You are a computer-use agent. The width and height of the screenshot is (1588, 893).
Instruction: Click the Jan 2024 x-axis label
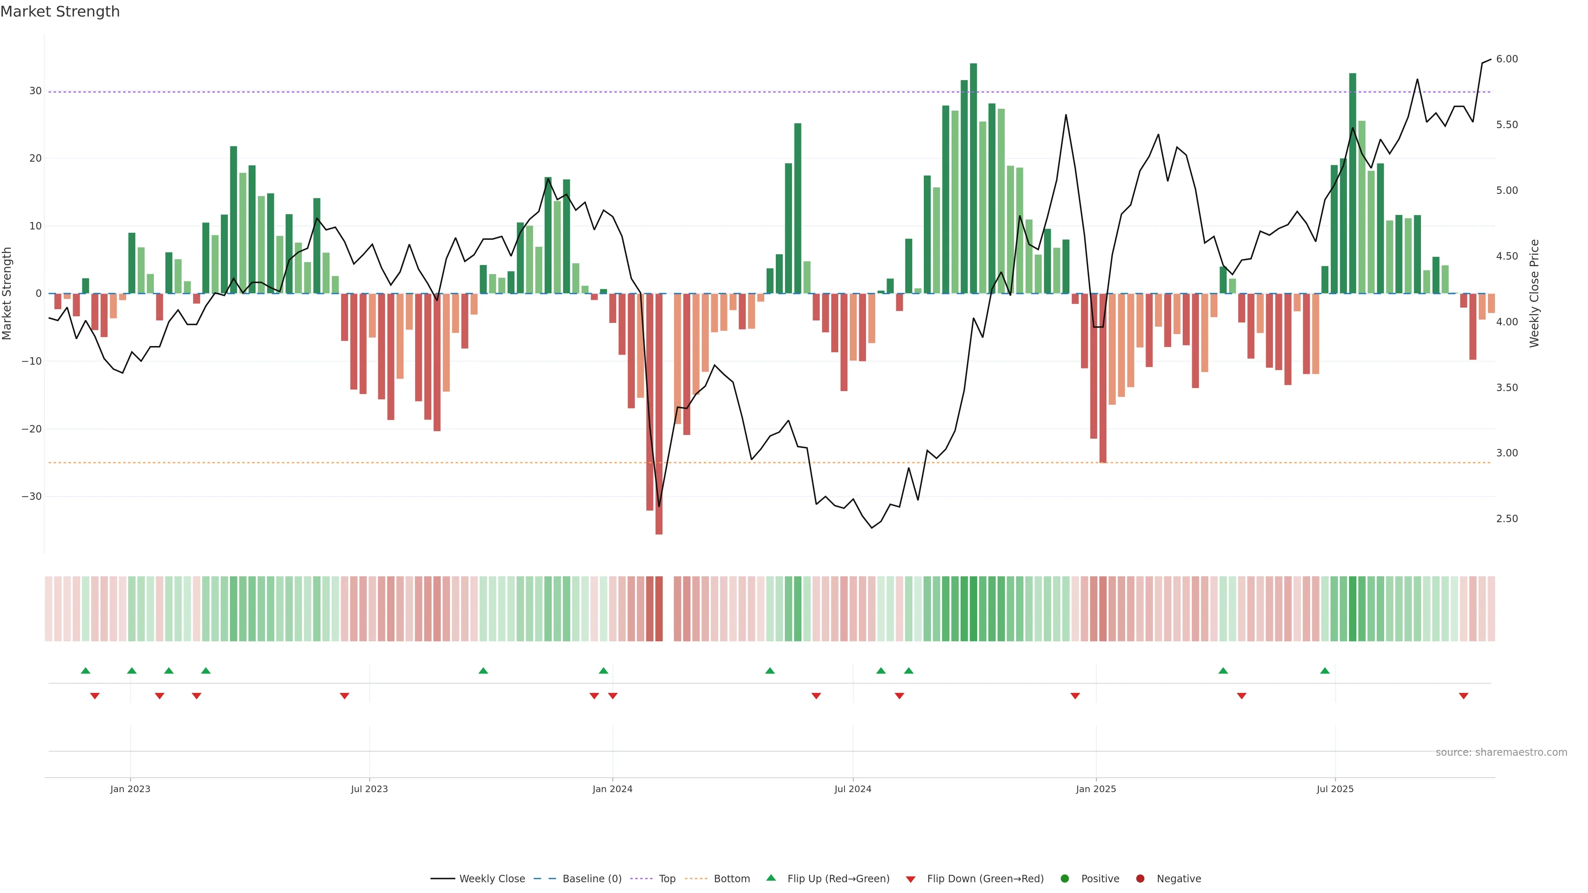pyautogui.click(x=612, y=789)
